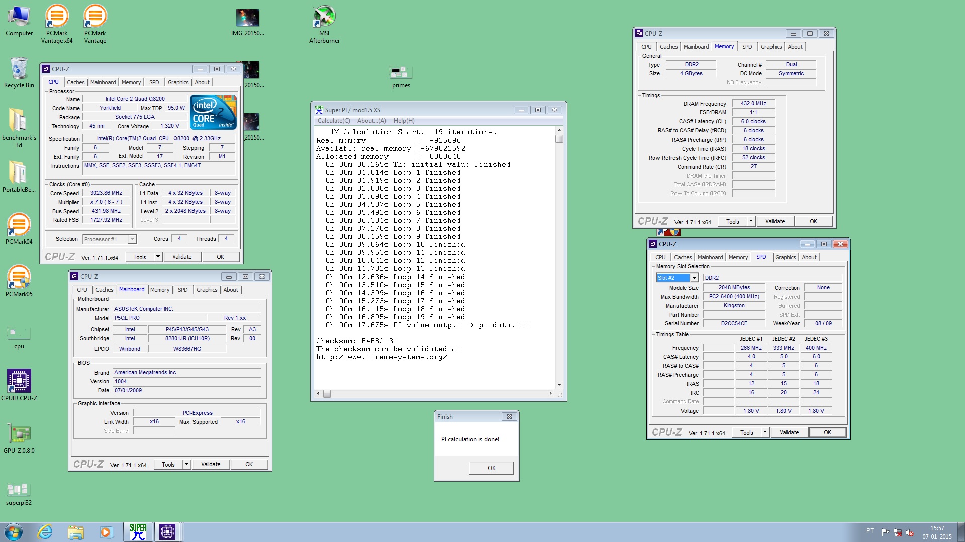Open the Recycle Bin
Screen dimensions: 965x542
[x=19, y=73]
